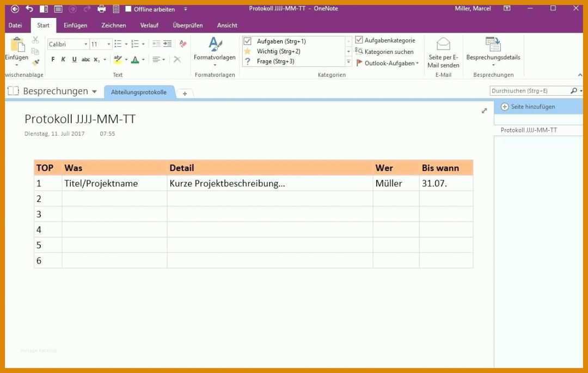Viewport: 588px width, 373px height.
Task: Switch to the Zeichnen ribbon tab
Action: tap(114, 26)
